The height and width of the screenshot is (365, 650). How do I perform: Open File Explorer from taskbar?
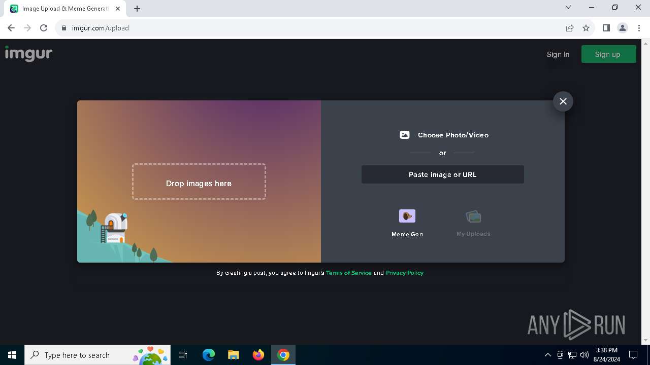(x=234, y=355)
